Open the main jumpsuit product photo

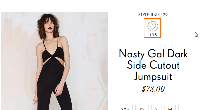[x=54, y=61]
